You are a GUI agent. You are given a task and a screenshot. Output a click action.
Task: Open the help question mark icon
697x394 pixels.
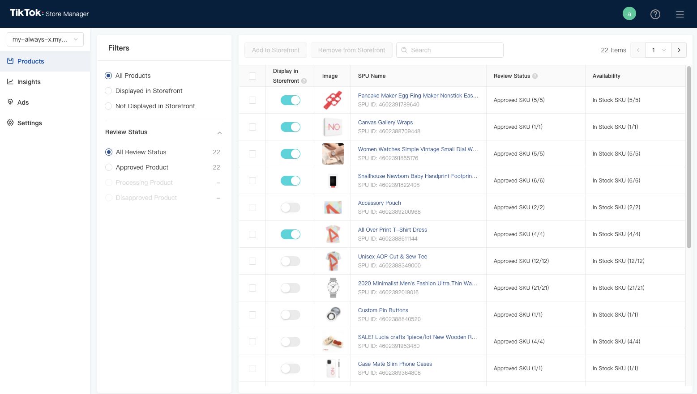point(655,14)
